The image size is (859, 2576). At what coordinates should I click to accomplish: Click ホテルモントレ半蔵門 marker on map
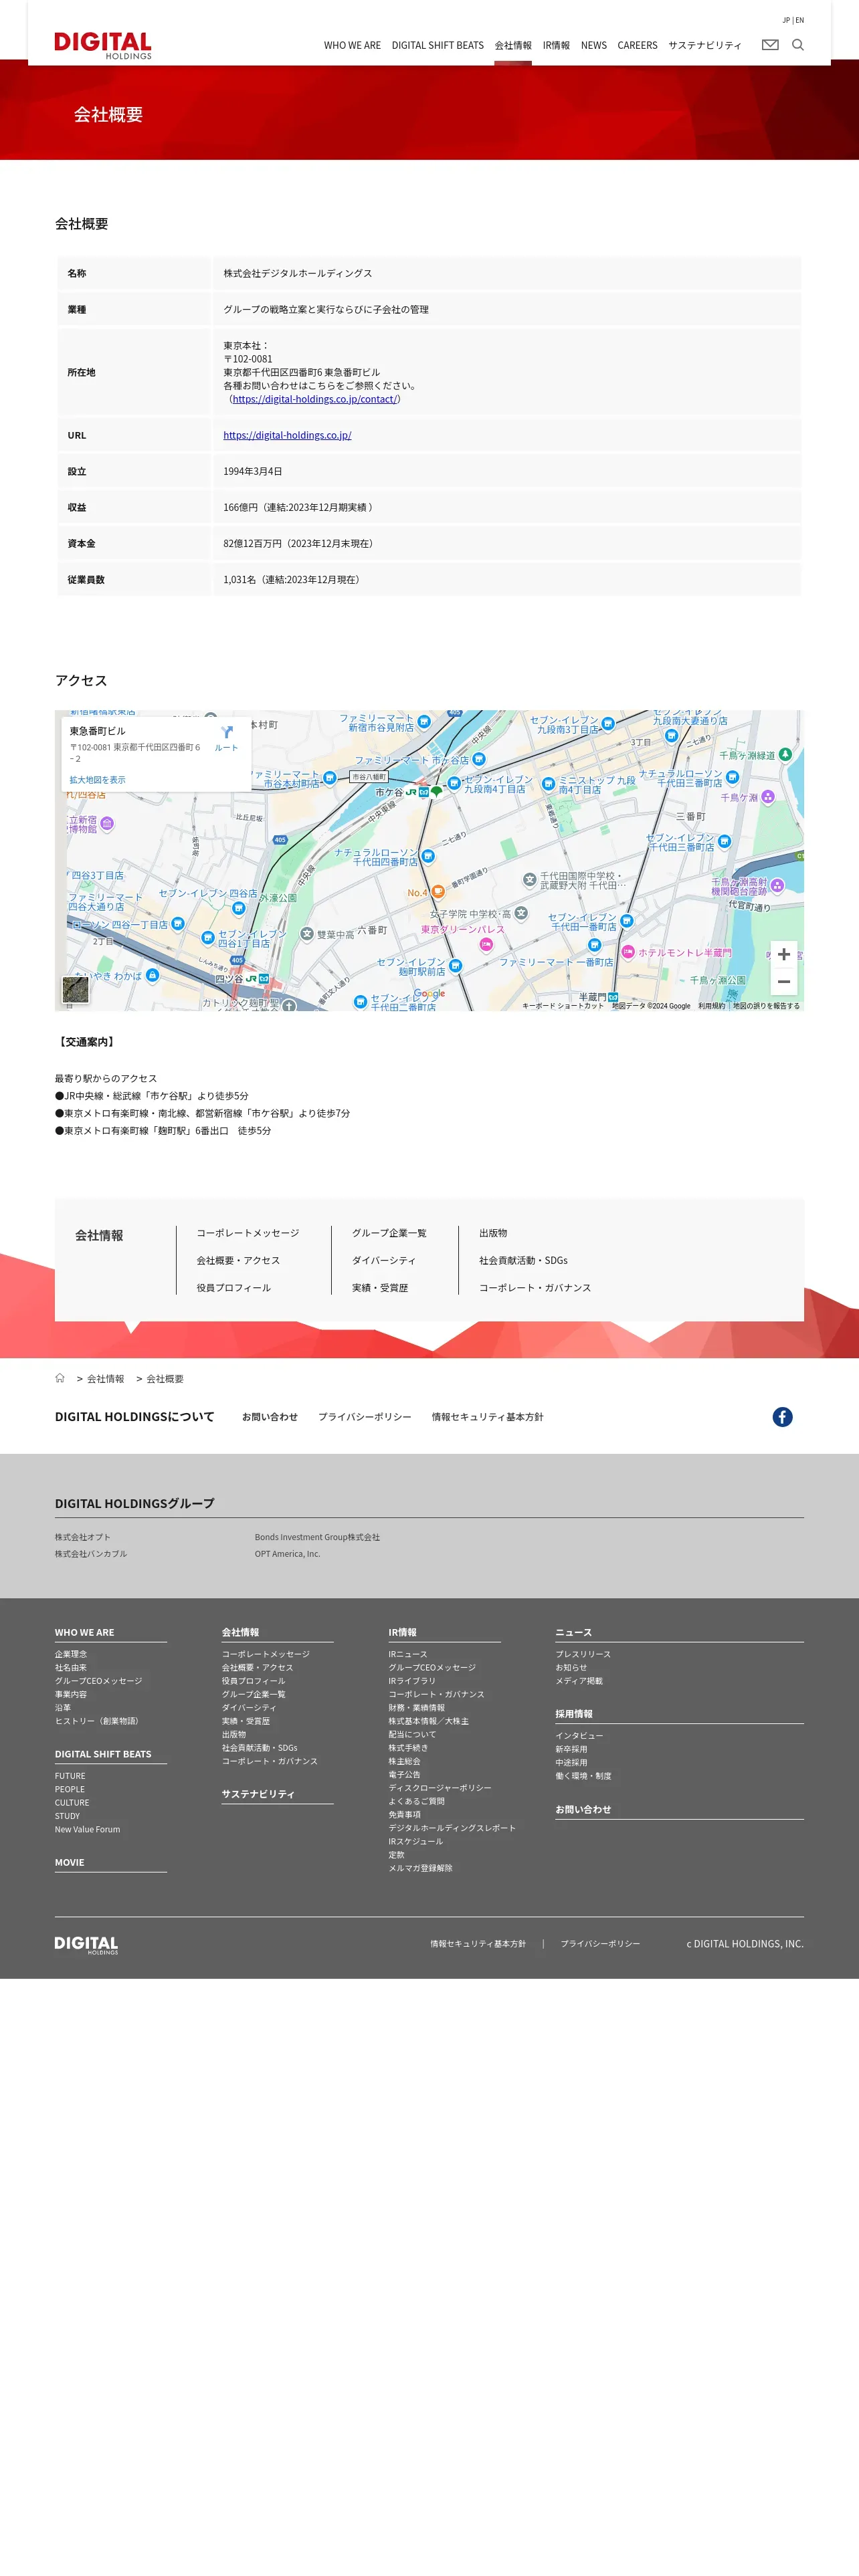click(677, 952)
